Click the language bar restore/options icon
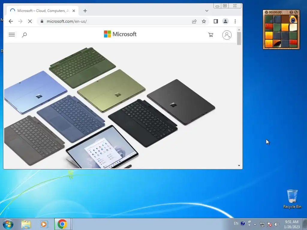307x230 pixels. click(x=249, y=222)
